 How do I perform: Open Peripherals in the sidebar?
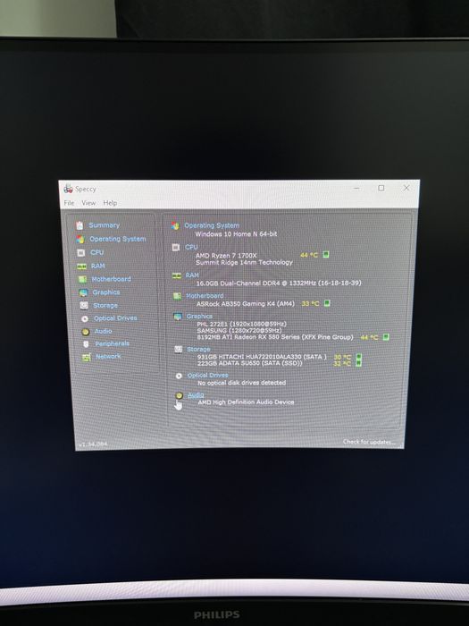[112, 343]
